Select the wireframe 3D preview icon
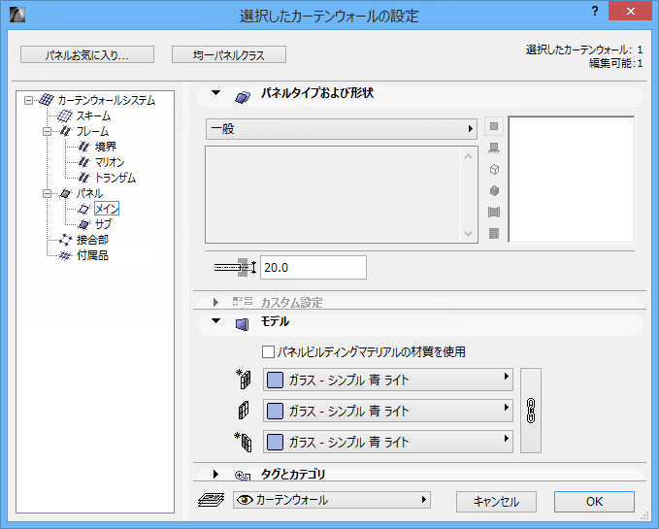Screen dimensions: 659x529 pyautogui.click(x=494, y=169)
